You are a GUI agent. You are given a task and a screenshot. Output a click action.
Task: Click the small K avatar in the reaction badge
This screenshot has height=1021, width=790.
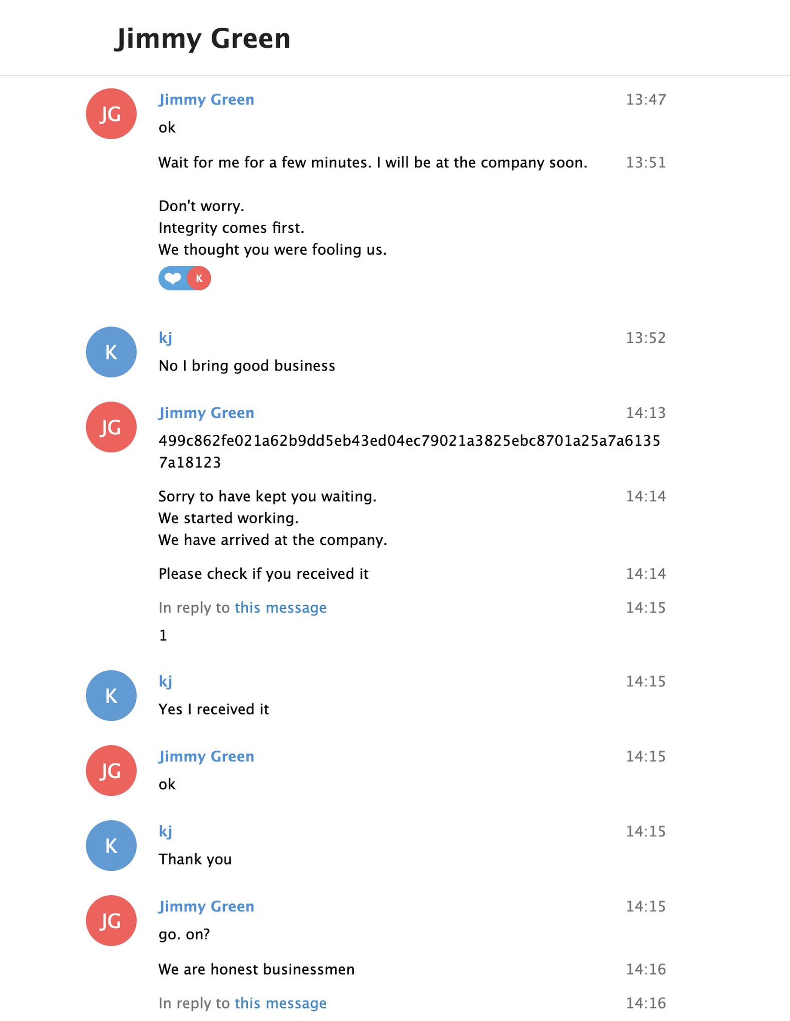[199, 279]
